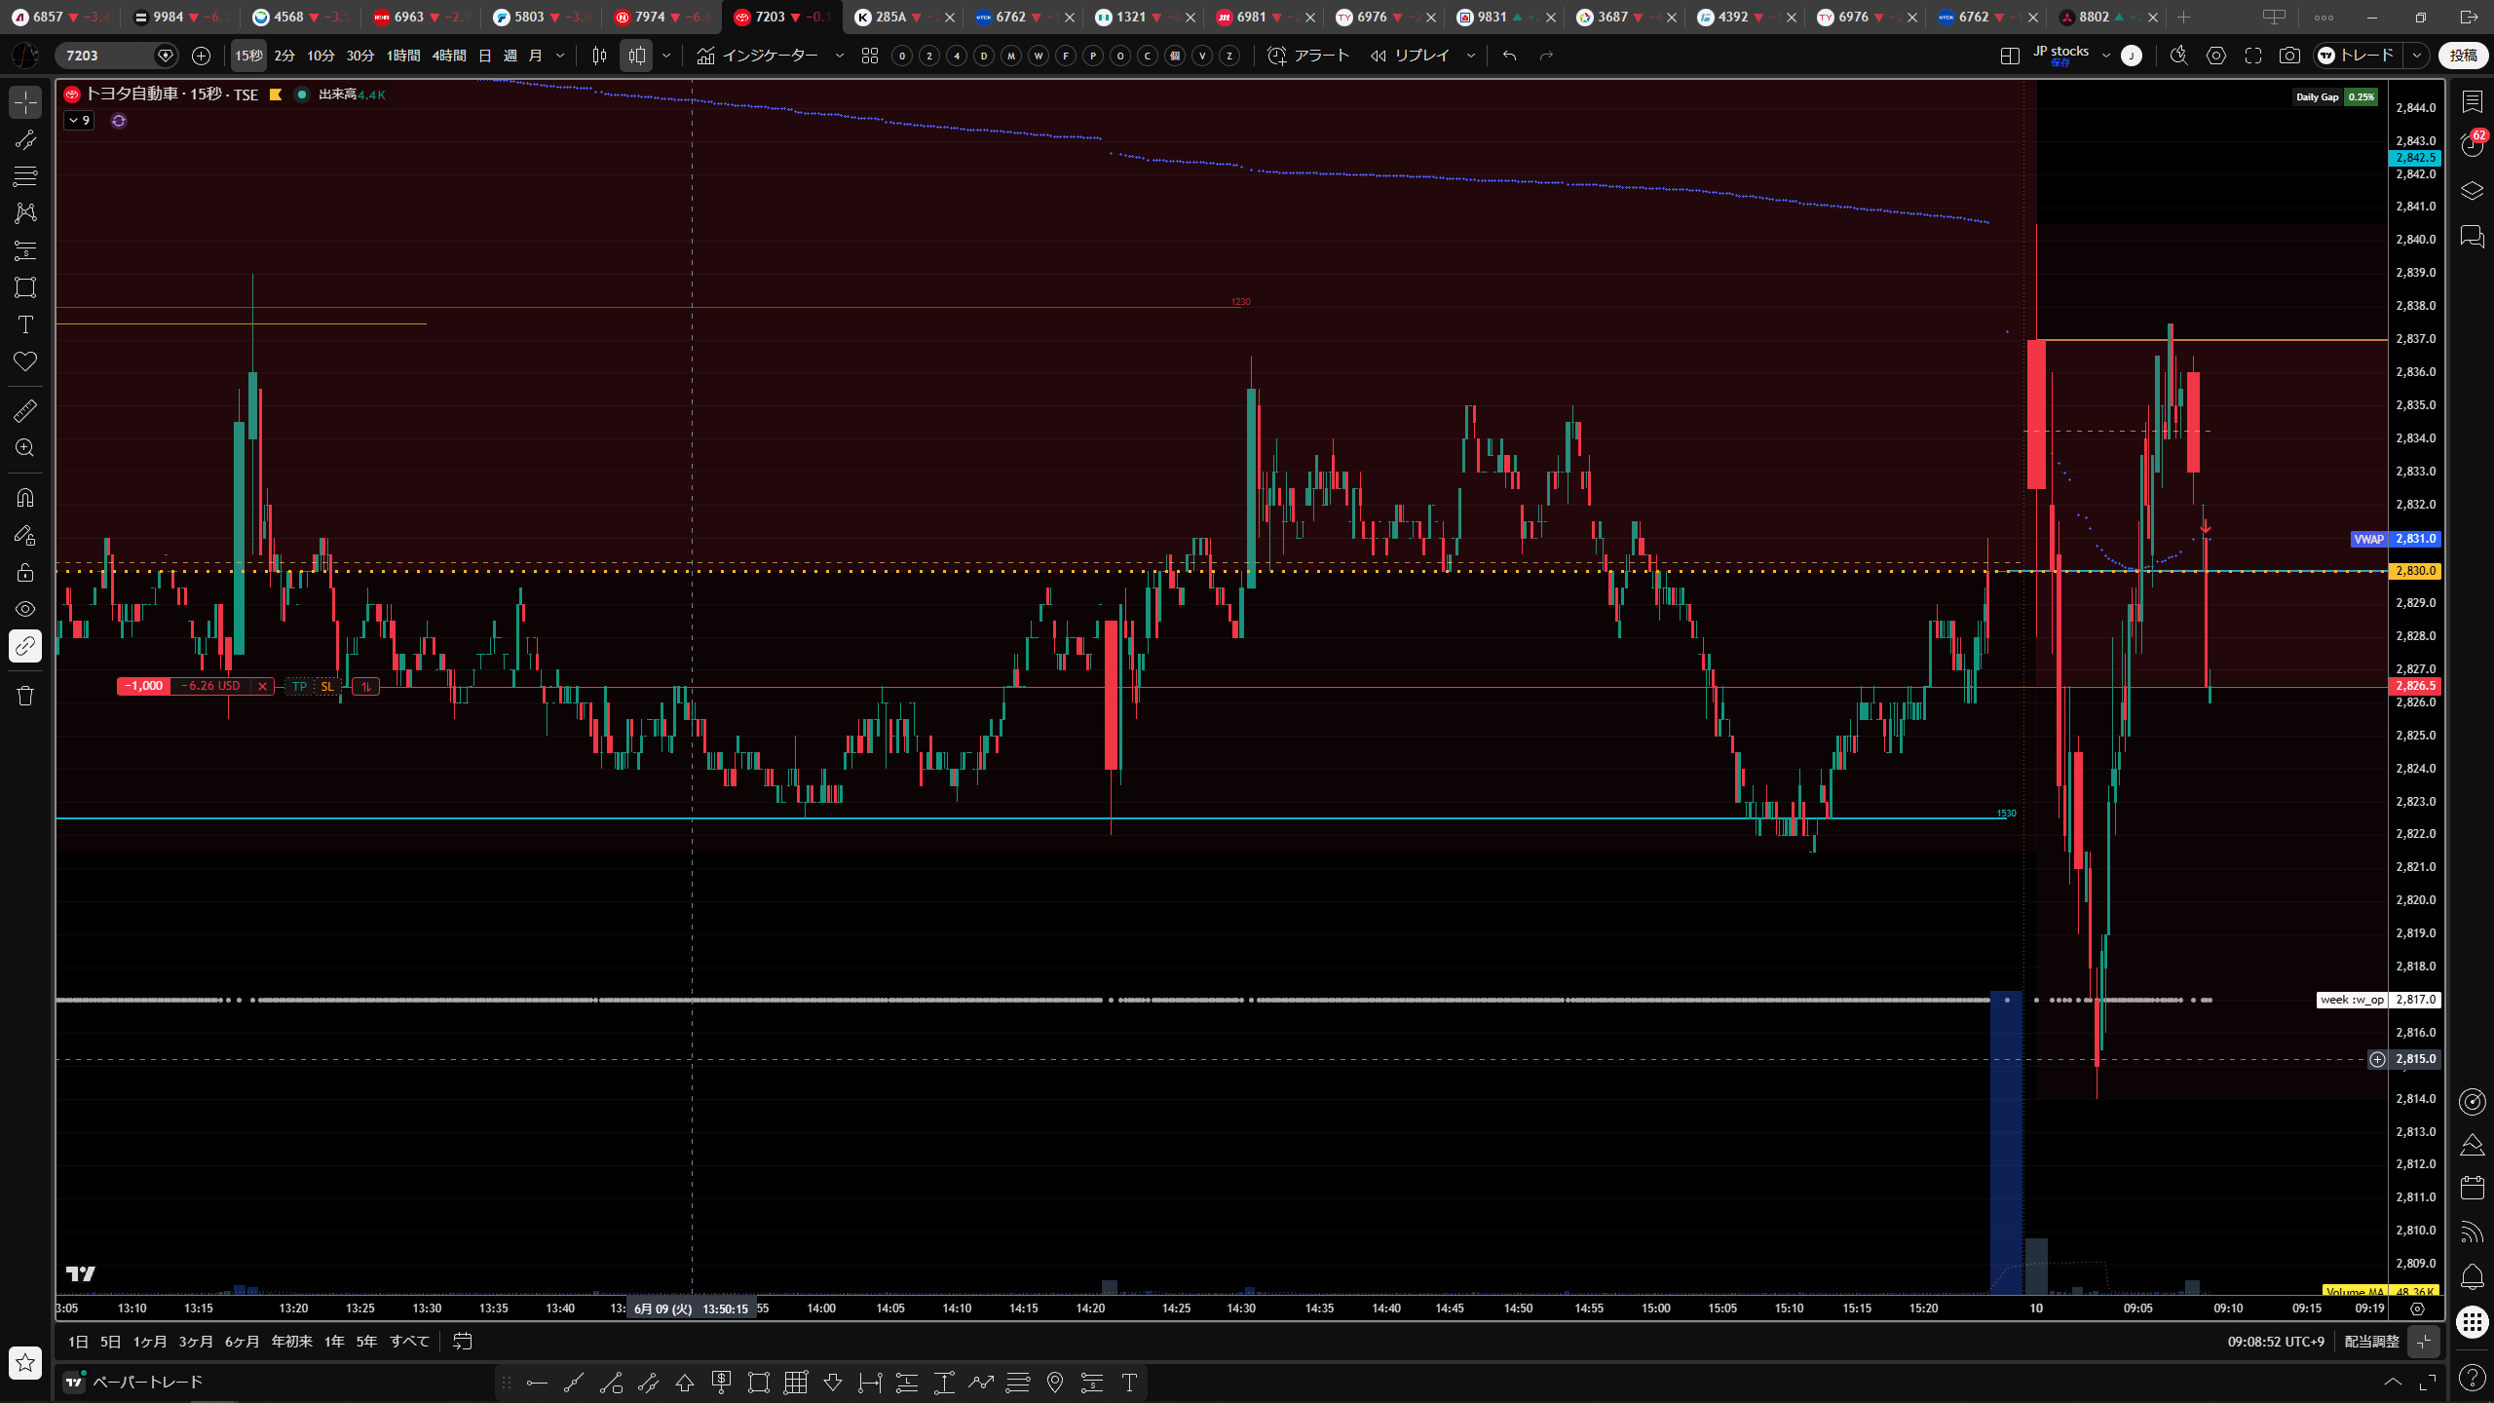Select the price note dollar tool in bottom toolbar
2494x1403 pixels.
(722, 1382)
